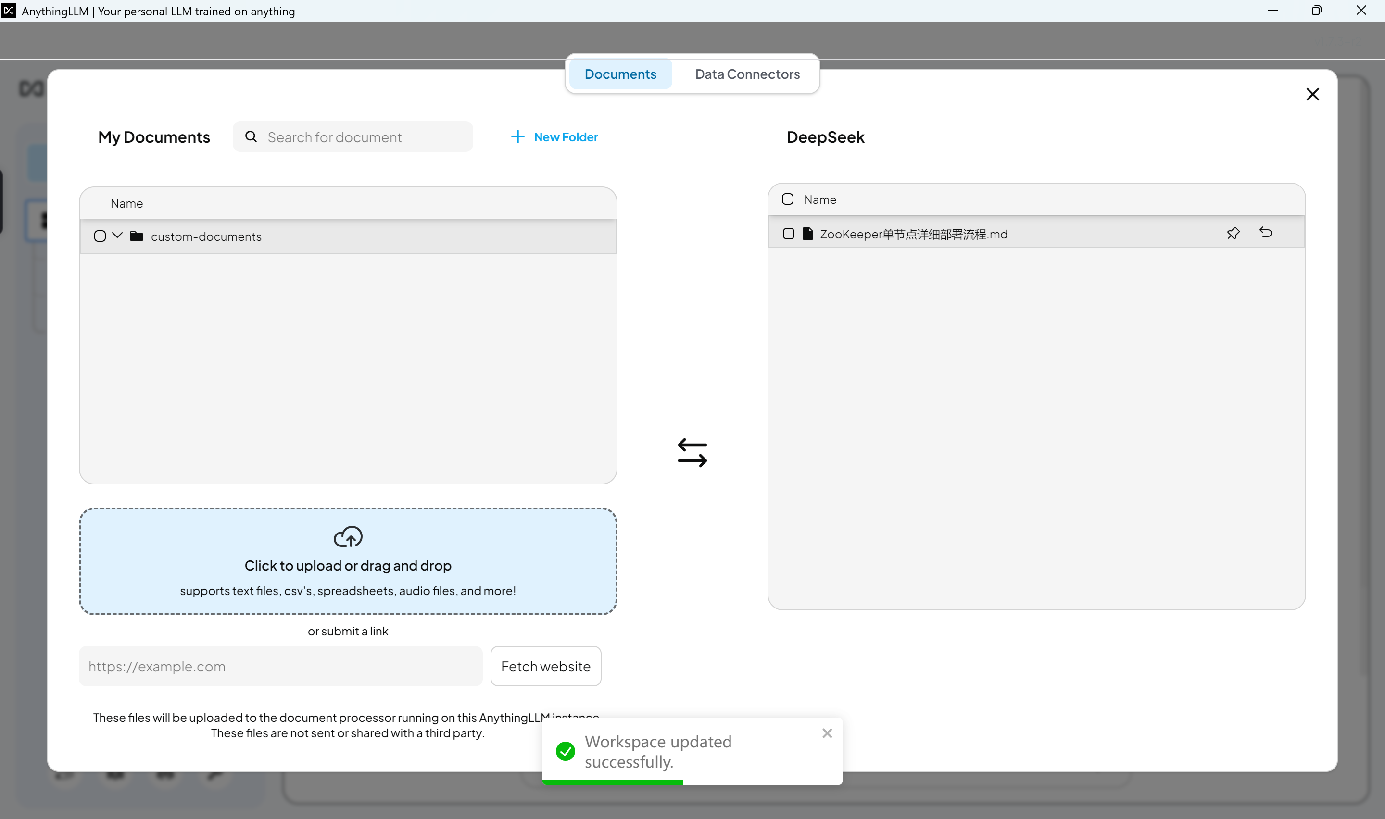
Task: Click the Fetch website button
Action: [x=545, y=666]
